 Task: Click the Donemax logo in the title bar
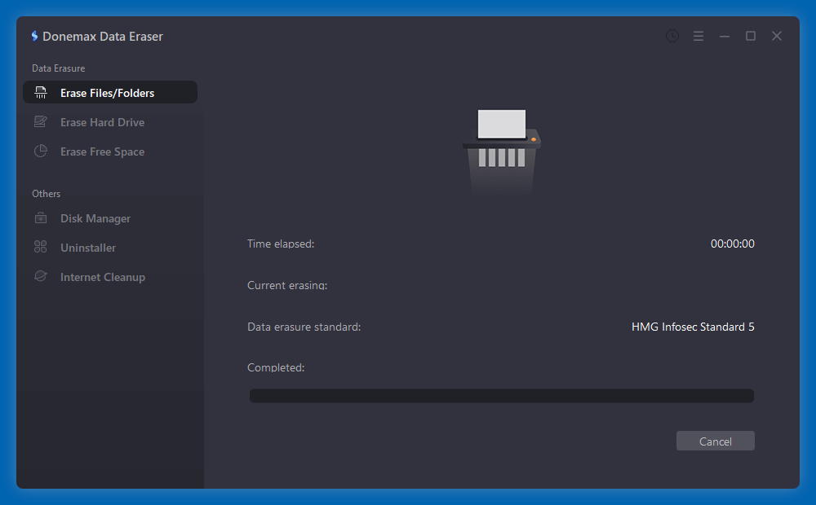click(33, 36)
